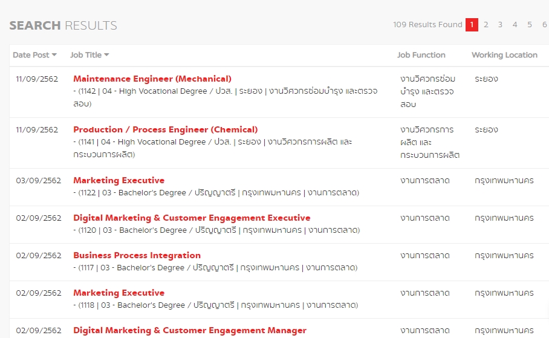549x338 pixels.
Task: Open Maintenance Engineer (Mechanical) job
Action: [152, 79]
